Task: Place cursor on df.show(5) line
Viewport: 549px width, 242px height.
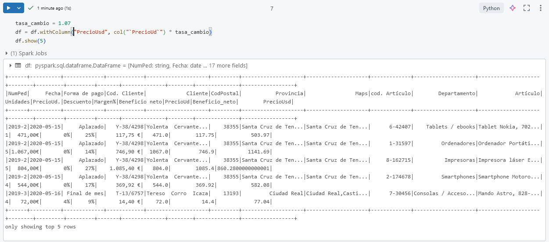Action: (x=30, y=41)
